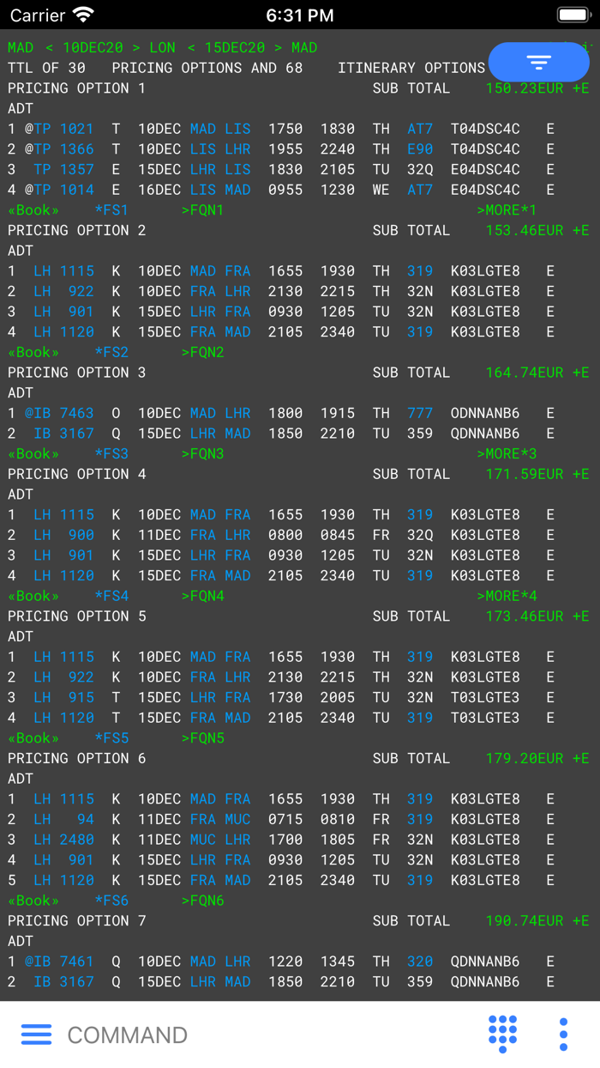The height and width of the screenshot is (1068, 600).
Task: Book pricing option 3
Action: pyautogui.click(x=33, y=454)
